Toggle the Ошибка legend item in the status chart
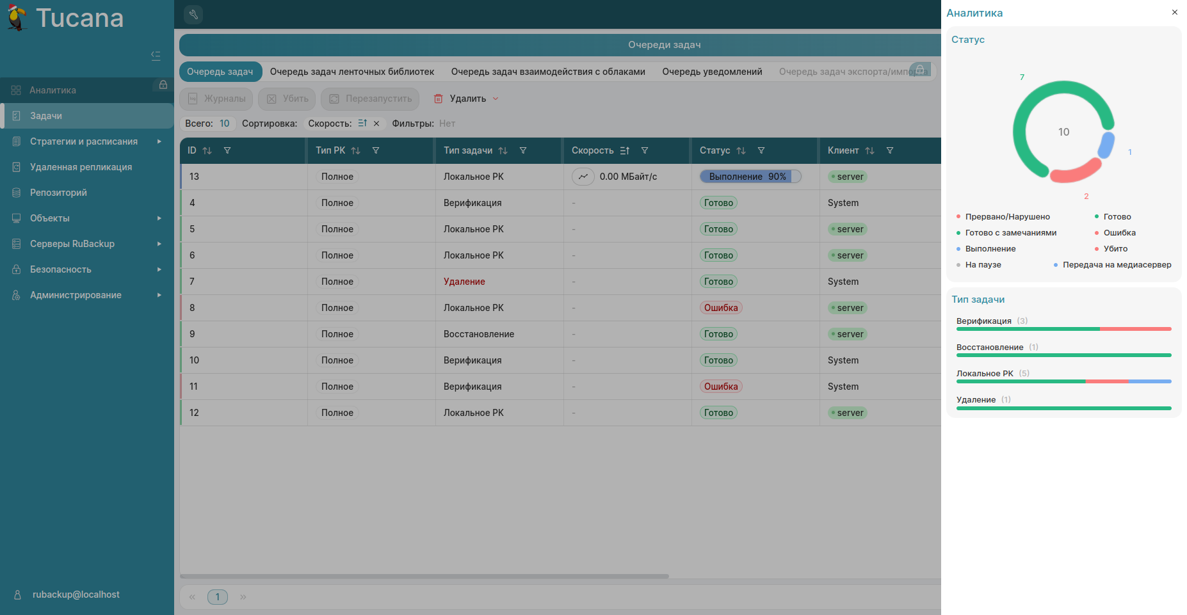 1118,233
